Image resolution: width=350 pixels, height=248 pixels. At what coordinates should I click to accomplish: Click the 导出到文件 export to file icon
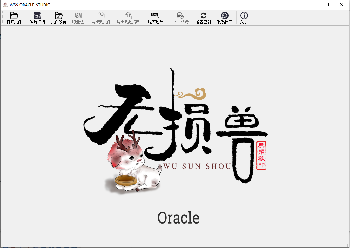(x=101, y=17)
